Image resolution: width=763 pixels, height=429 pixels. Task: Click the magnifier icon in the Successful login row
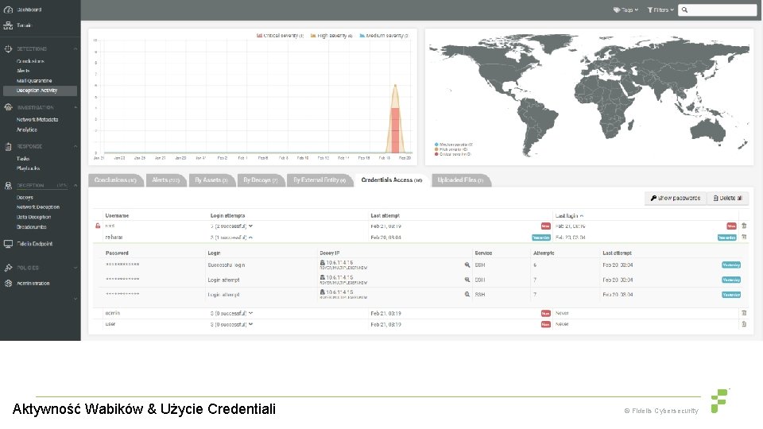[467, 265]
